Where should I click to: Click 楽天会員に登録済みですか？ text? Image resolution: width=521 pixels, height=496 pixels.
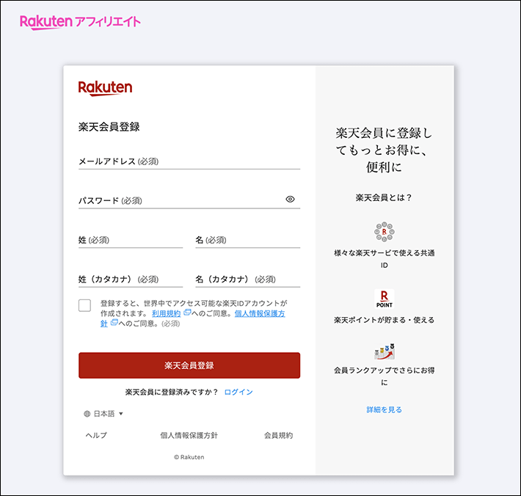[x=172, y=392]
